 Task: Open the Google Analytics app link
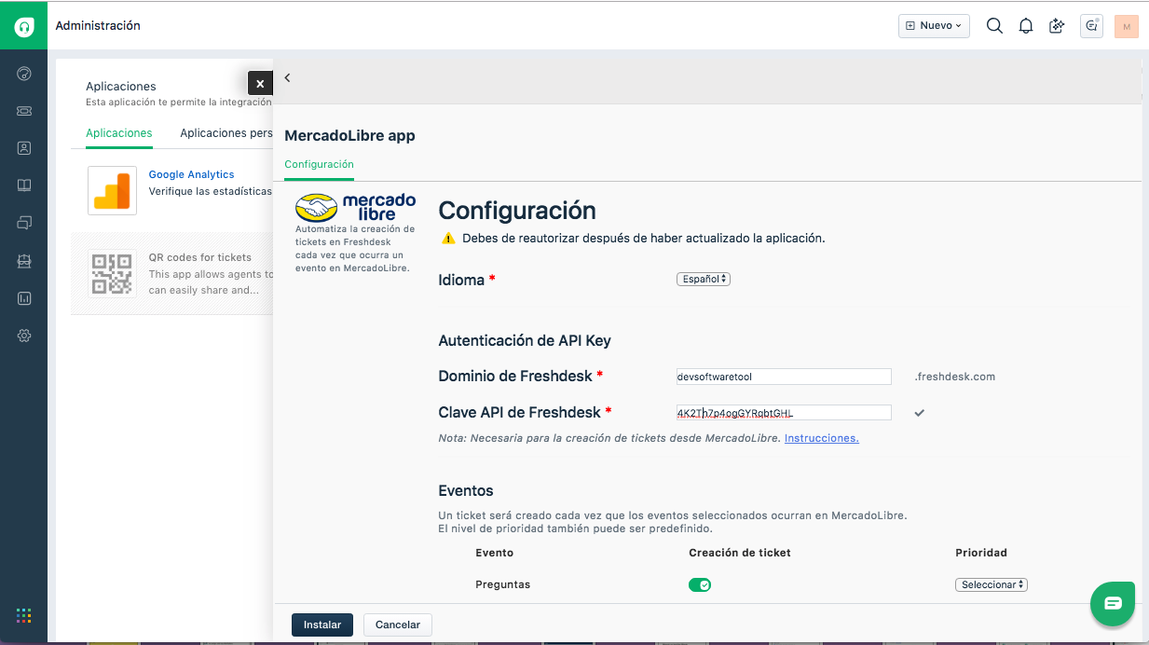pos(191,174)
